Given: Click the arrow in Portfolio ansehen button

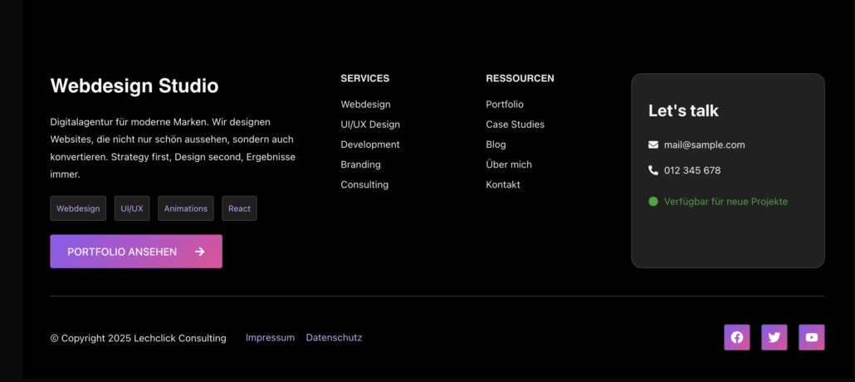Looking at the screenshot, I should click(200, 252).
